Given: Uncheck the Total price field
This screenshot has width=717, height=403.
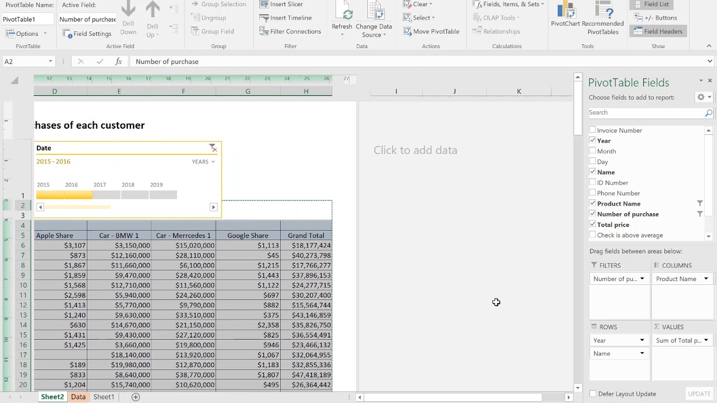Looking at the screenshot, I should [x=593, y=224].
